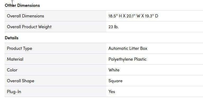Select the Material row label

point(15,59)
